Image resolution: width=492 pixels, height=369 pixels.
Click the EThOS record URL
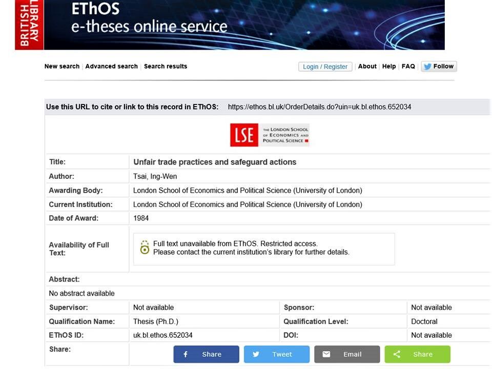coord(319,107)
